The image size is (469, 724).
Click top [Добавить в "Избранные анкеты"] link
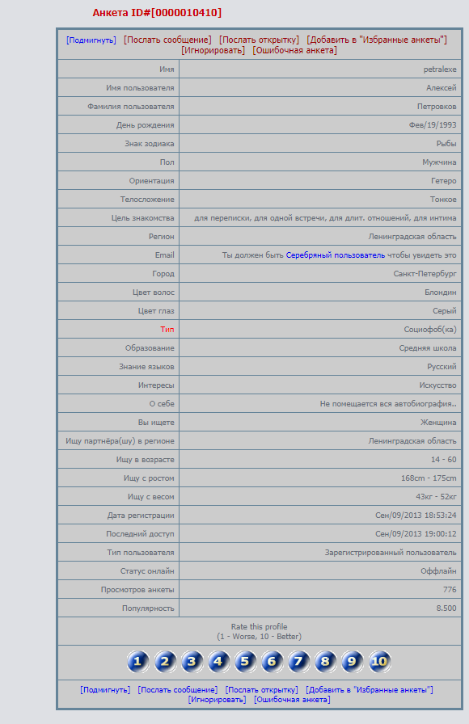(377, 40)
